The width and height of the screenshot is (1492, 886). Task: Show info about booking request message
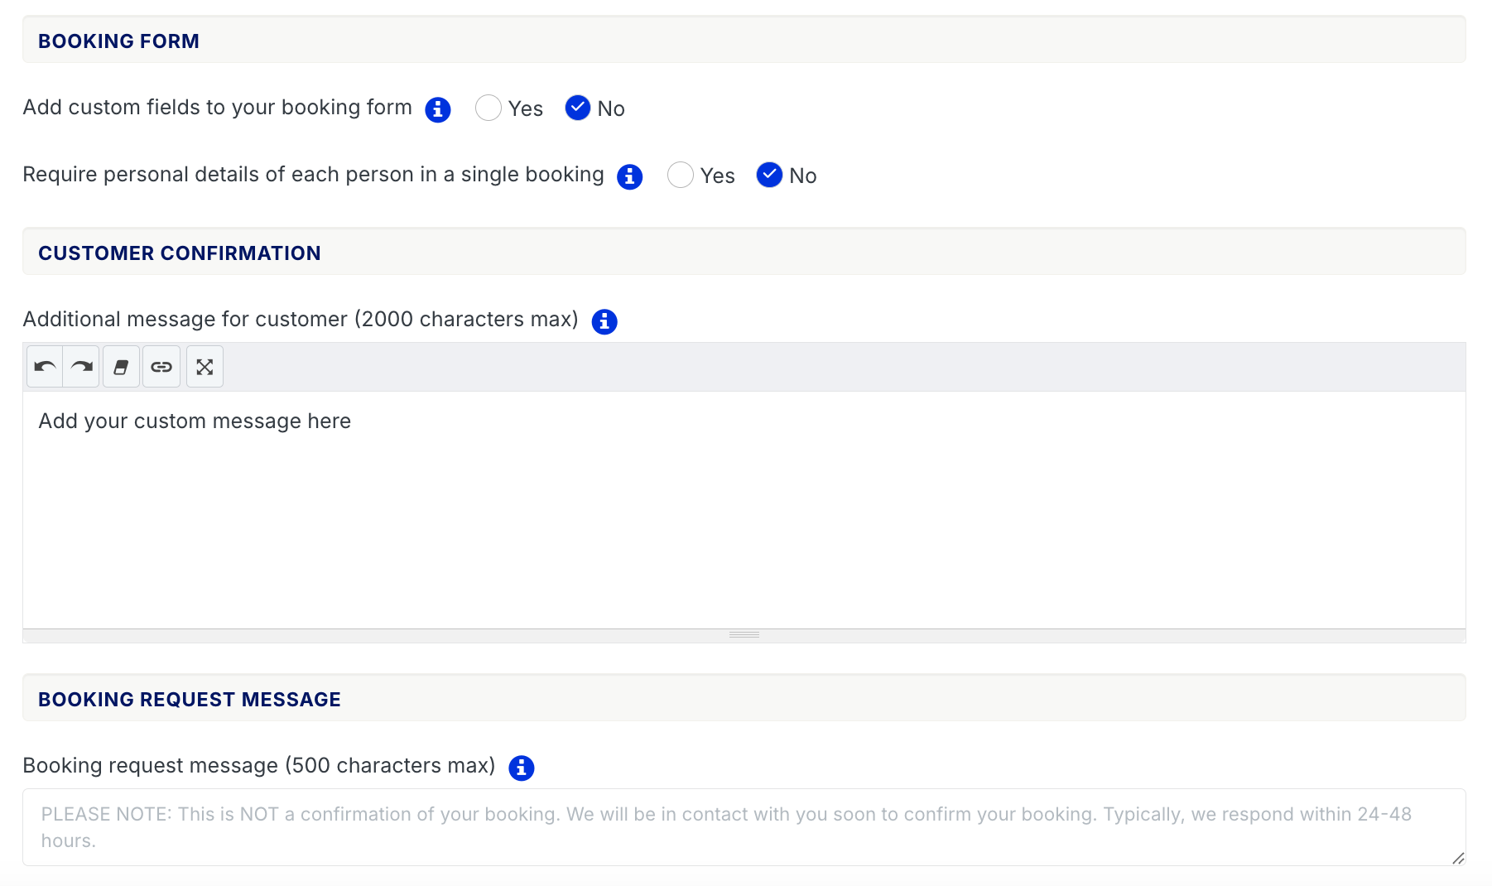(522, 768)
